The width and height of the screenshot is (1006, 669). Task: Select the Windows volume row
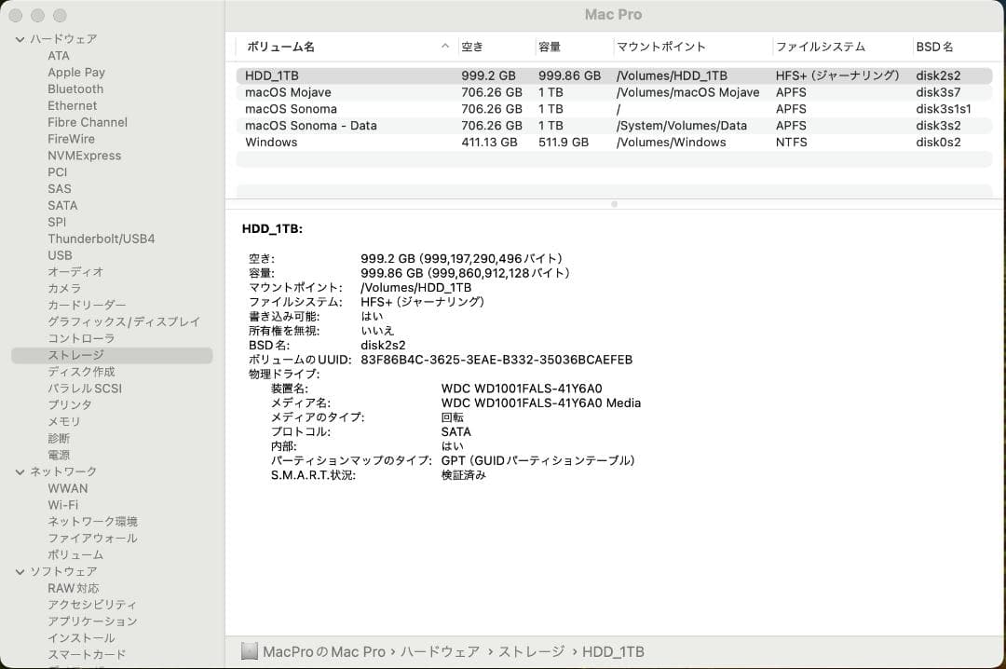point(614,143)
